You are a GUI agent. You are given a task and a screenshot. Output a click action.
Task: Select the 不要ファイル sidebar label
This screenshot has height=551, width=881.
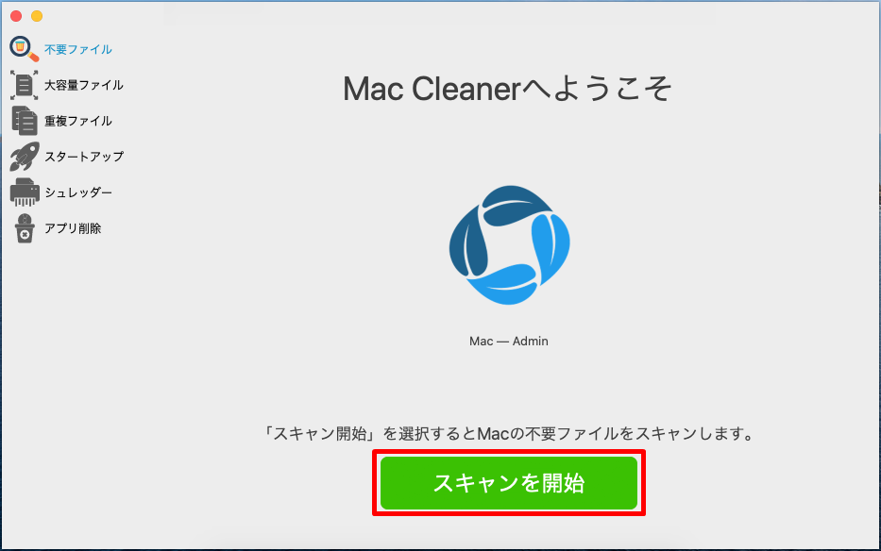(x=78, y=49)
